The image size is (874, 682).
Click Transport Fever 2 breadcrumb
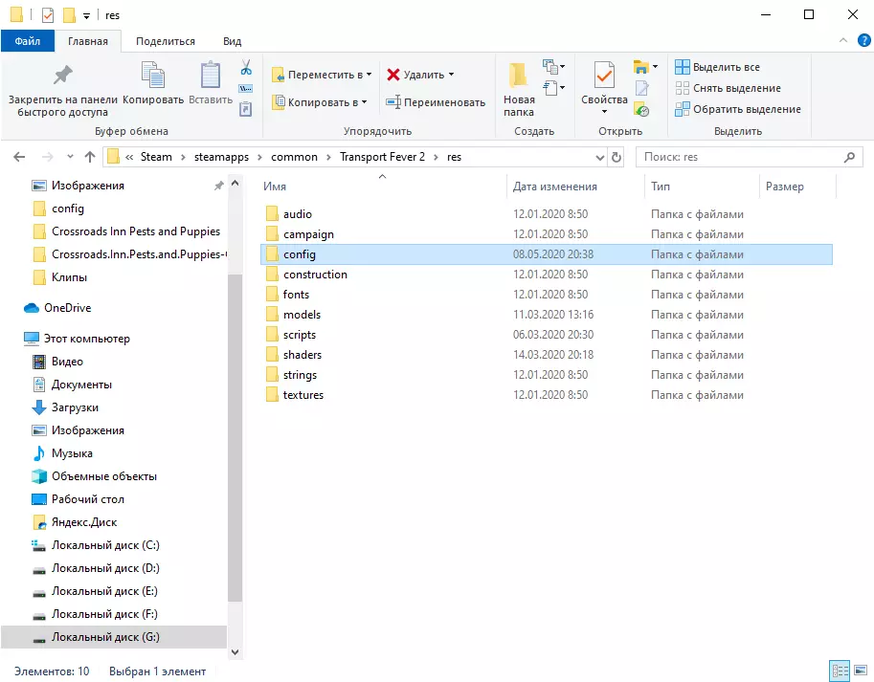[x=382, y=157]
